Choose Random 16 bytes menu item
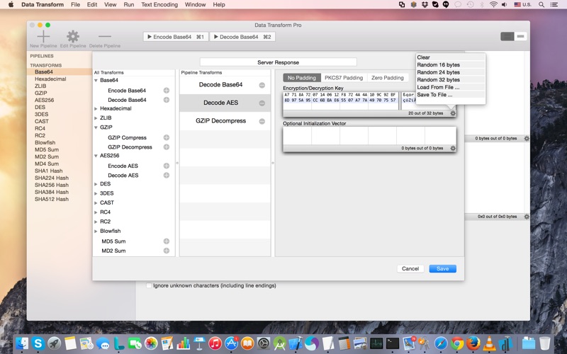567x354 pixels. coord(450,64)
